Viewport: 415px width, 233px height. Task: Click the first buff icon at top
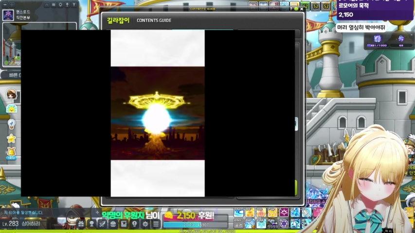(x=253, y=6)
